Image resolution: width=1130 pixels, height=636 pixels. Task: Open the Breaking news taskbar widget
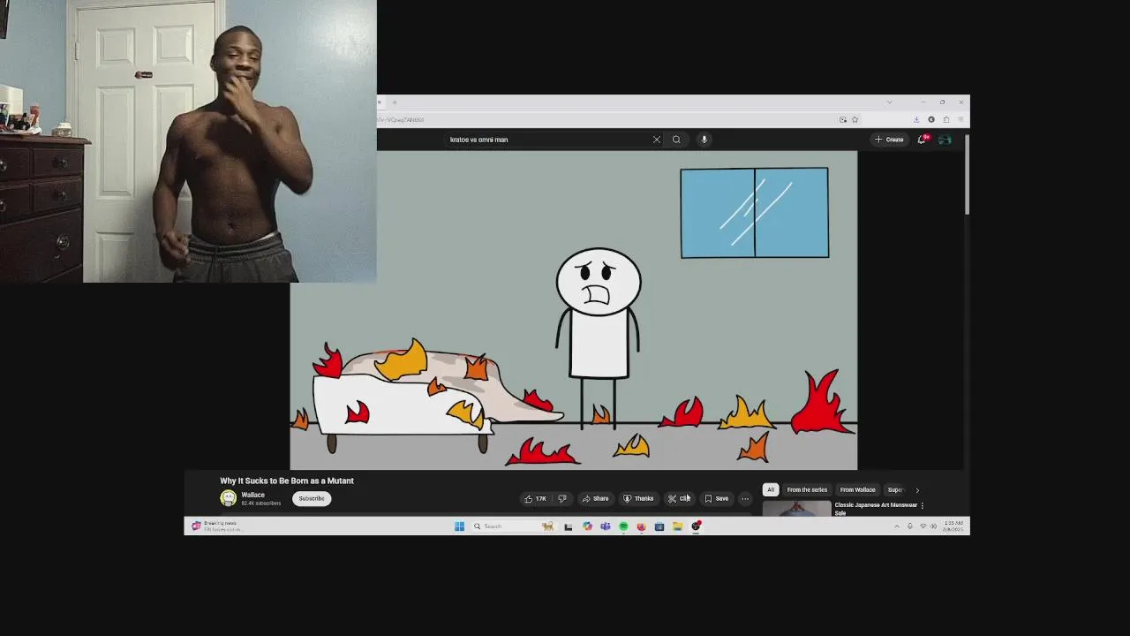(x=216, y=526)
